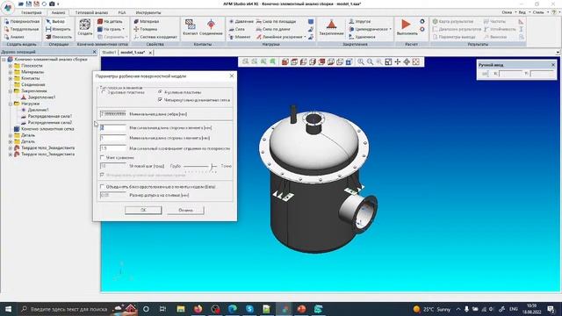The width and height of the screenshot is (562, 316).
Task: Choose the Измерить measure tool
Action: click(x=58, y=29)
